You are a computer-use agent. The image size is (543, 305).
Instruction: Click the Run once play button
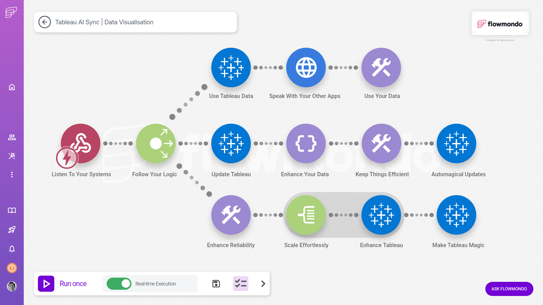click(x=46, y=284)
